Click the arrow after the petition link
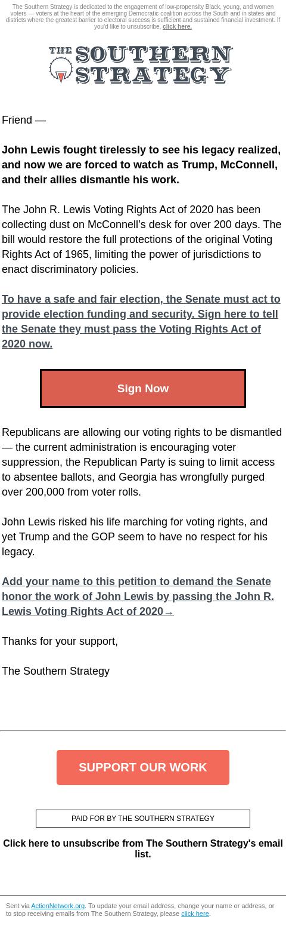The image size is (286, 935). [x=169, y=612]
